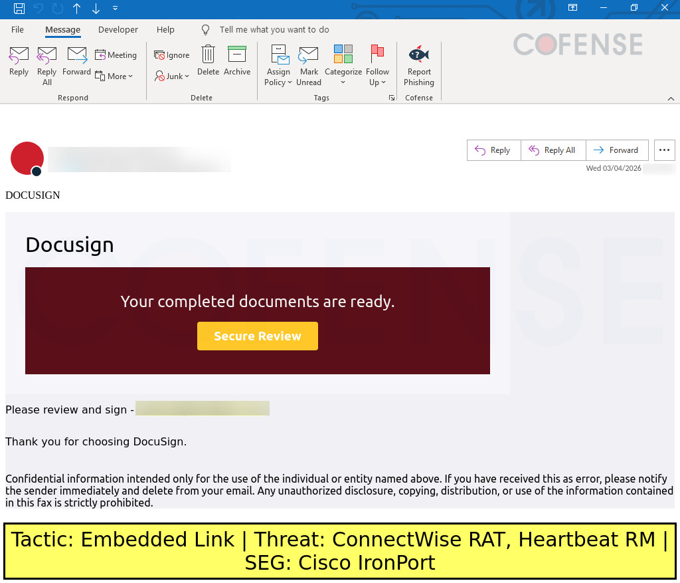The image size is (680, 583).
Task: Go to next item with down arrow
Action: [96, 8]
